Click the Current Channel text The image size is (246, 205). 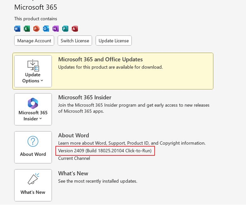[74, 158]
